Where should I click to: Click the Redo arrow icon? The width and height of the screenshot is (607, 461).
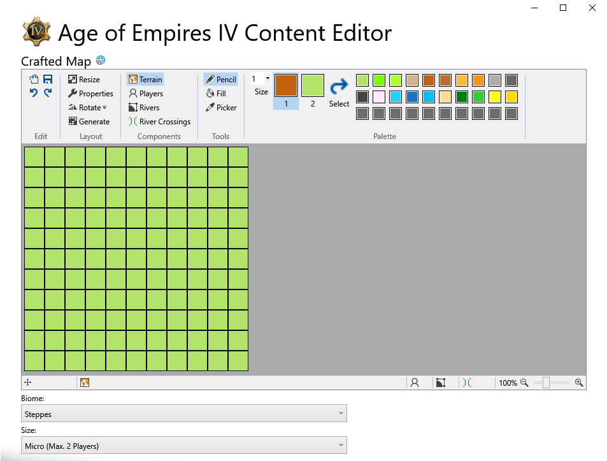pyautogui.click(x=48, y=93)
